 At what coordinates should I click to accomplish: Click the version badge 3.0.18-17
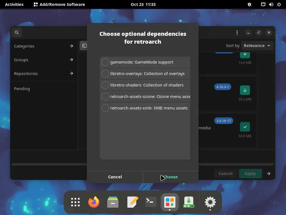click(223, 121)
